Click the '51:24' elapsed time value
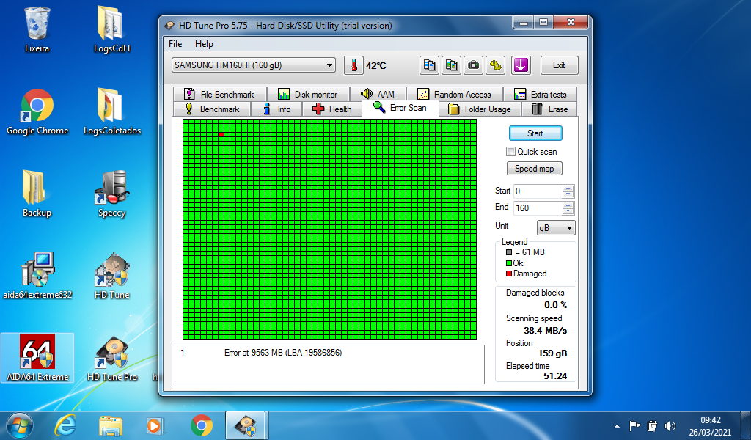 click(555, 376)
